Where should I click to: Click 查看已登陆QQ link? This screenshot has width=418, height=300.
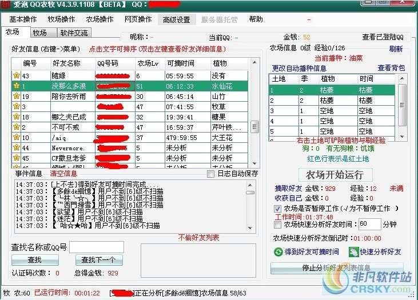[x=383, y=37]
